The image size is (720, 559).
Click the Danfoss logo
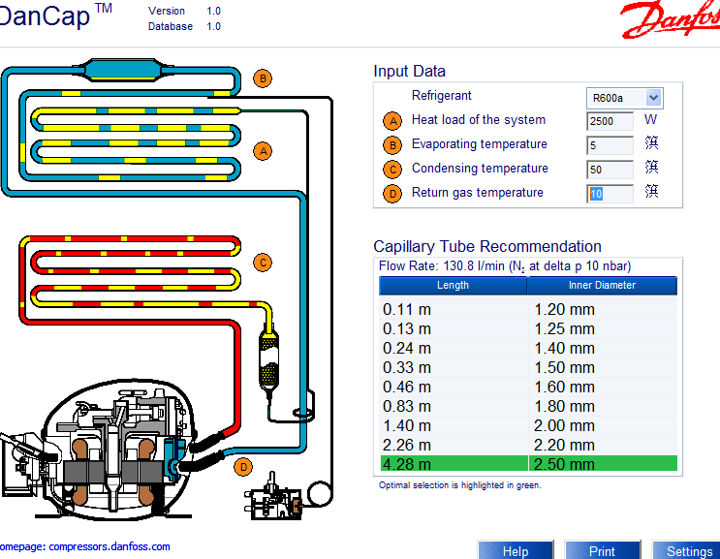coord(671,19)
